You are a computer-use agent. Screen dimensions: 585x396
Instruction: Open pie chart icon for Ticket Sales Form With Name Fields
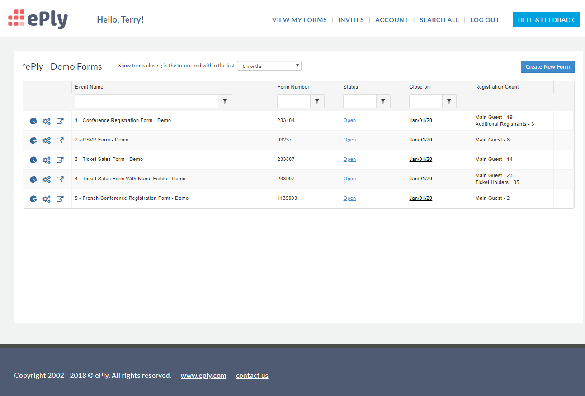tap(33, 179)
